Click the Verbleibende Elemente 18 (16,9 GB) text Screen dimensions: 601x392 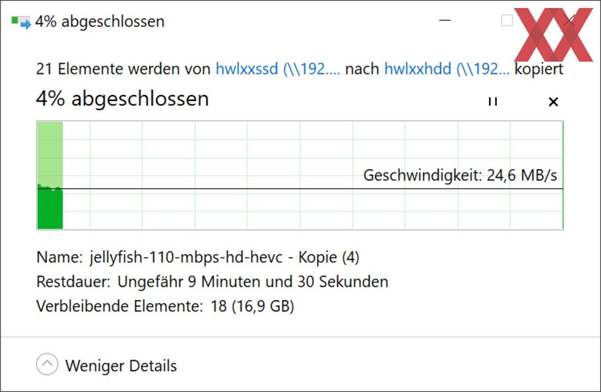[165, 305]
